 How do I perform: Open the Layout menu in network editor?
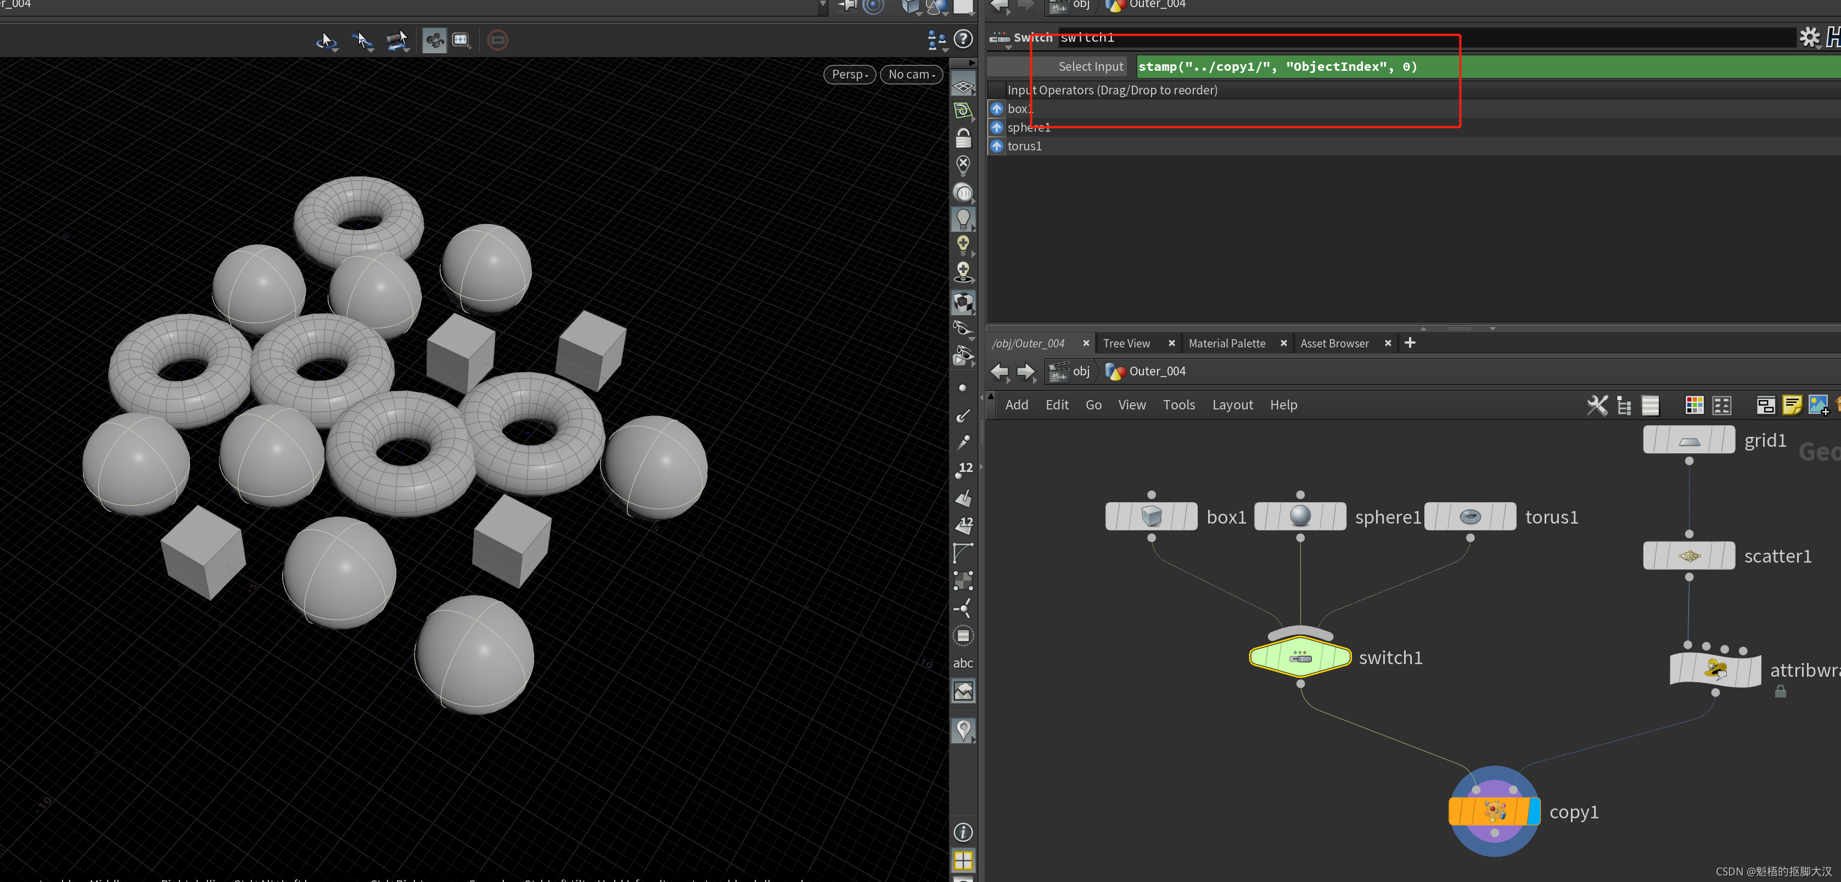[1232, 405]
